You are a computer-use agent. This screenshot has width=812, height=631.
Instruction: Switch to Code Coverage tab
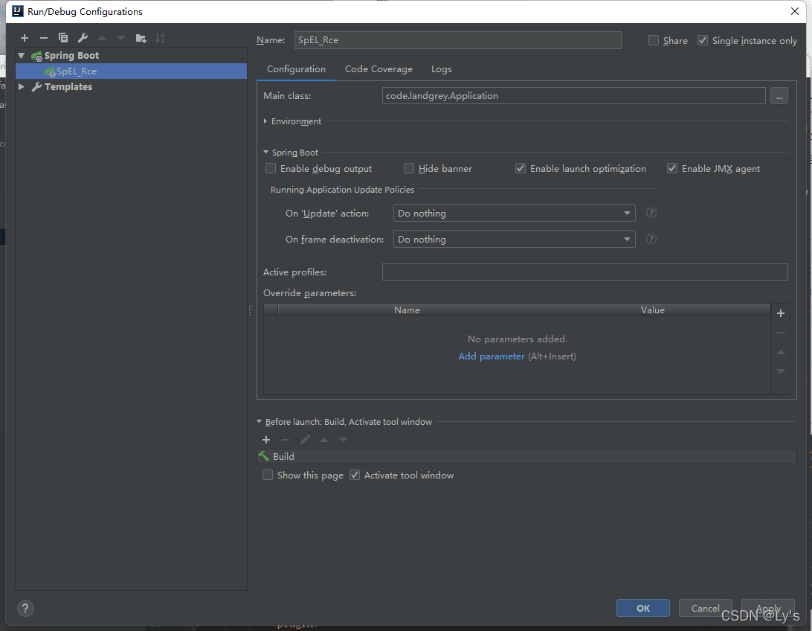(x=378, y=69)
